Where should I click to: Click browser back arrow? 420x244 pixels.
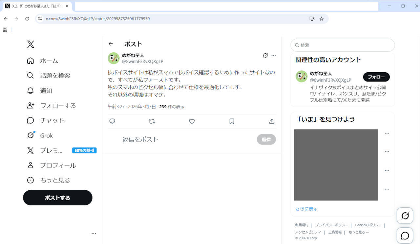tap(6, 19)
